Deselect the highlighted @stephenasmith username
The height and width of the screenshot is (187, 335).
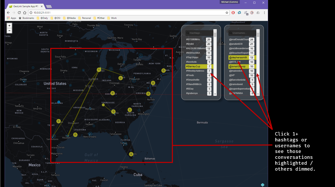coord(242,57)
